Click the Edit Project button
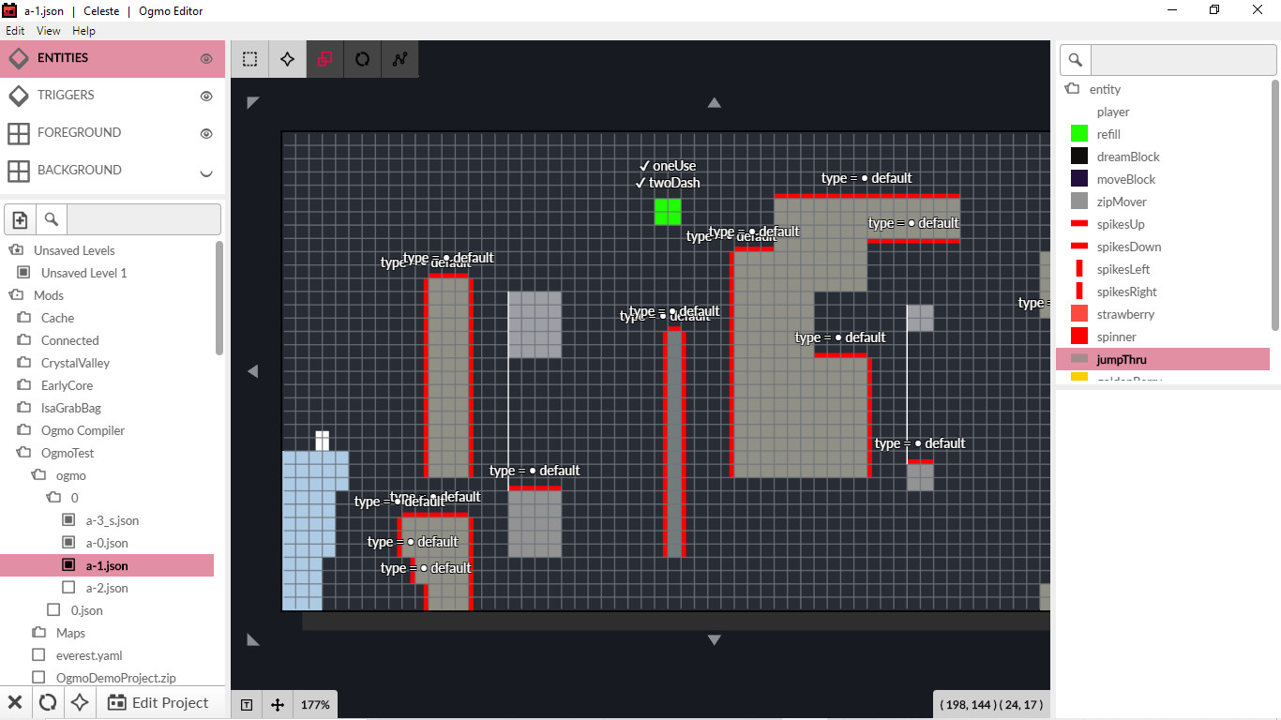 [161, 702]
